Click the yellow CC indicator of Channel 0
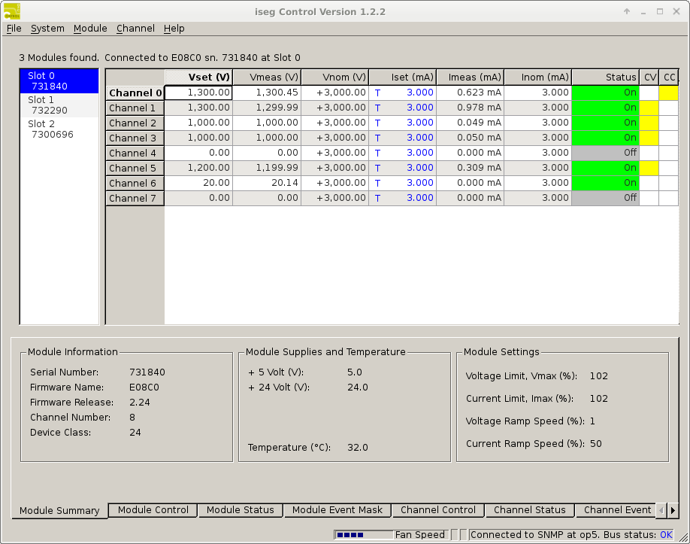Viewport: 690px width, 544px height. coord(668,93)
